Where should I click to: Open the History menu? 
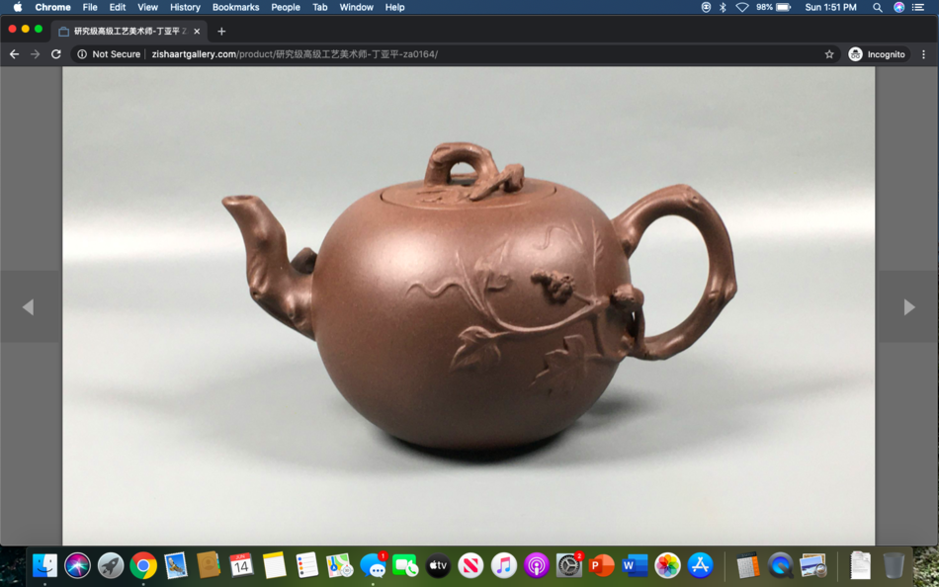point(185,7)
